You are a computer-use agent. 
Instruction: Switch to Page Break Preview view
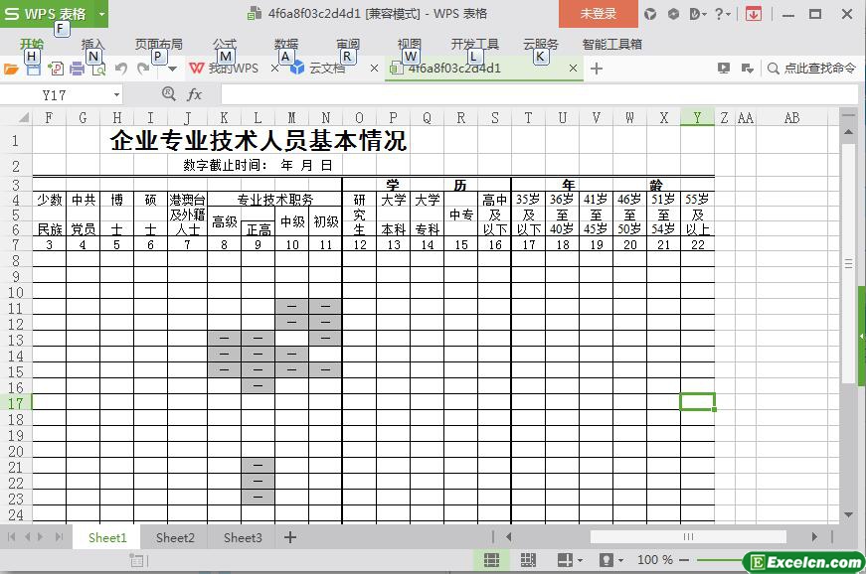point(528,561)
